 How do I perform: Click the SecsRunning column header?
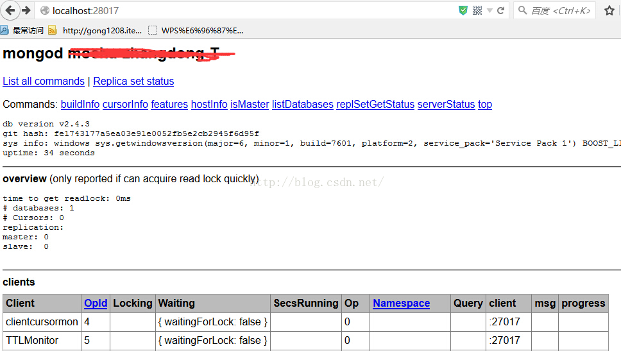[x=306, y=303]
